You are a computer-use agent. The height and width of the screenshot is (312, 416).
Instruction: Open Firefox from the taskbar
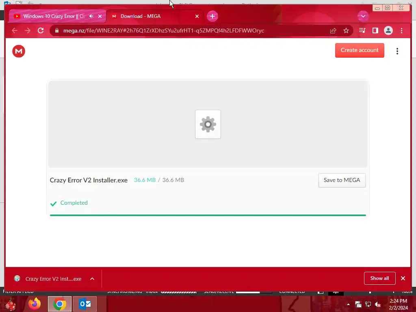(x=35, y=304)
